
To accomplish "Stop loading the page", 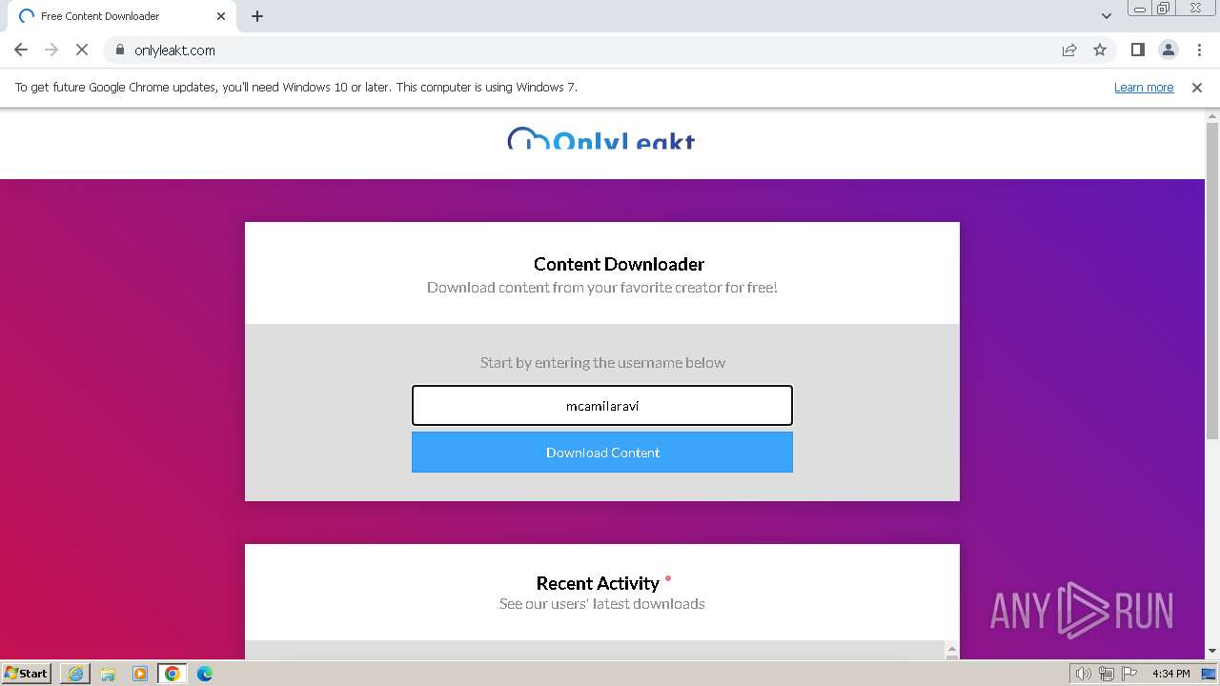I will tap(82, 50).
